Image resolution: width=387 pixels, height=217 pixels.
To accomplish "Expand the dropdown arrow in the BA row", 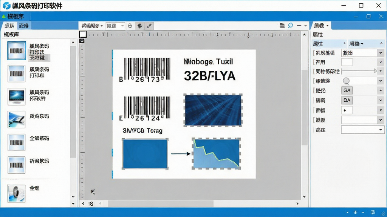I will click(x=381, y=100).
